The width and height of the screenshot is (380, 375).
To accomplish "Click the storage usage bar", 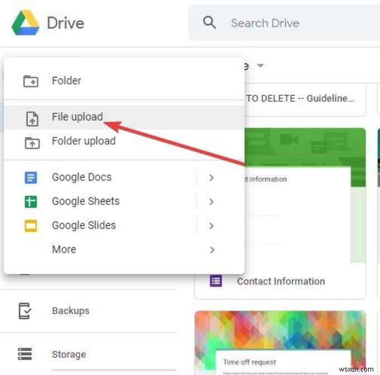I will (x=113, y=370).
